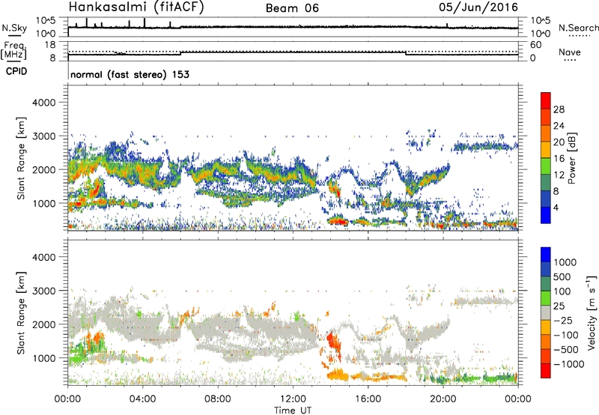Click the N.Sky label
The image size is (599, 415).
[x=14, y=28]
